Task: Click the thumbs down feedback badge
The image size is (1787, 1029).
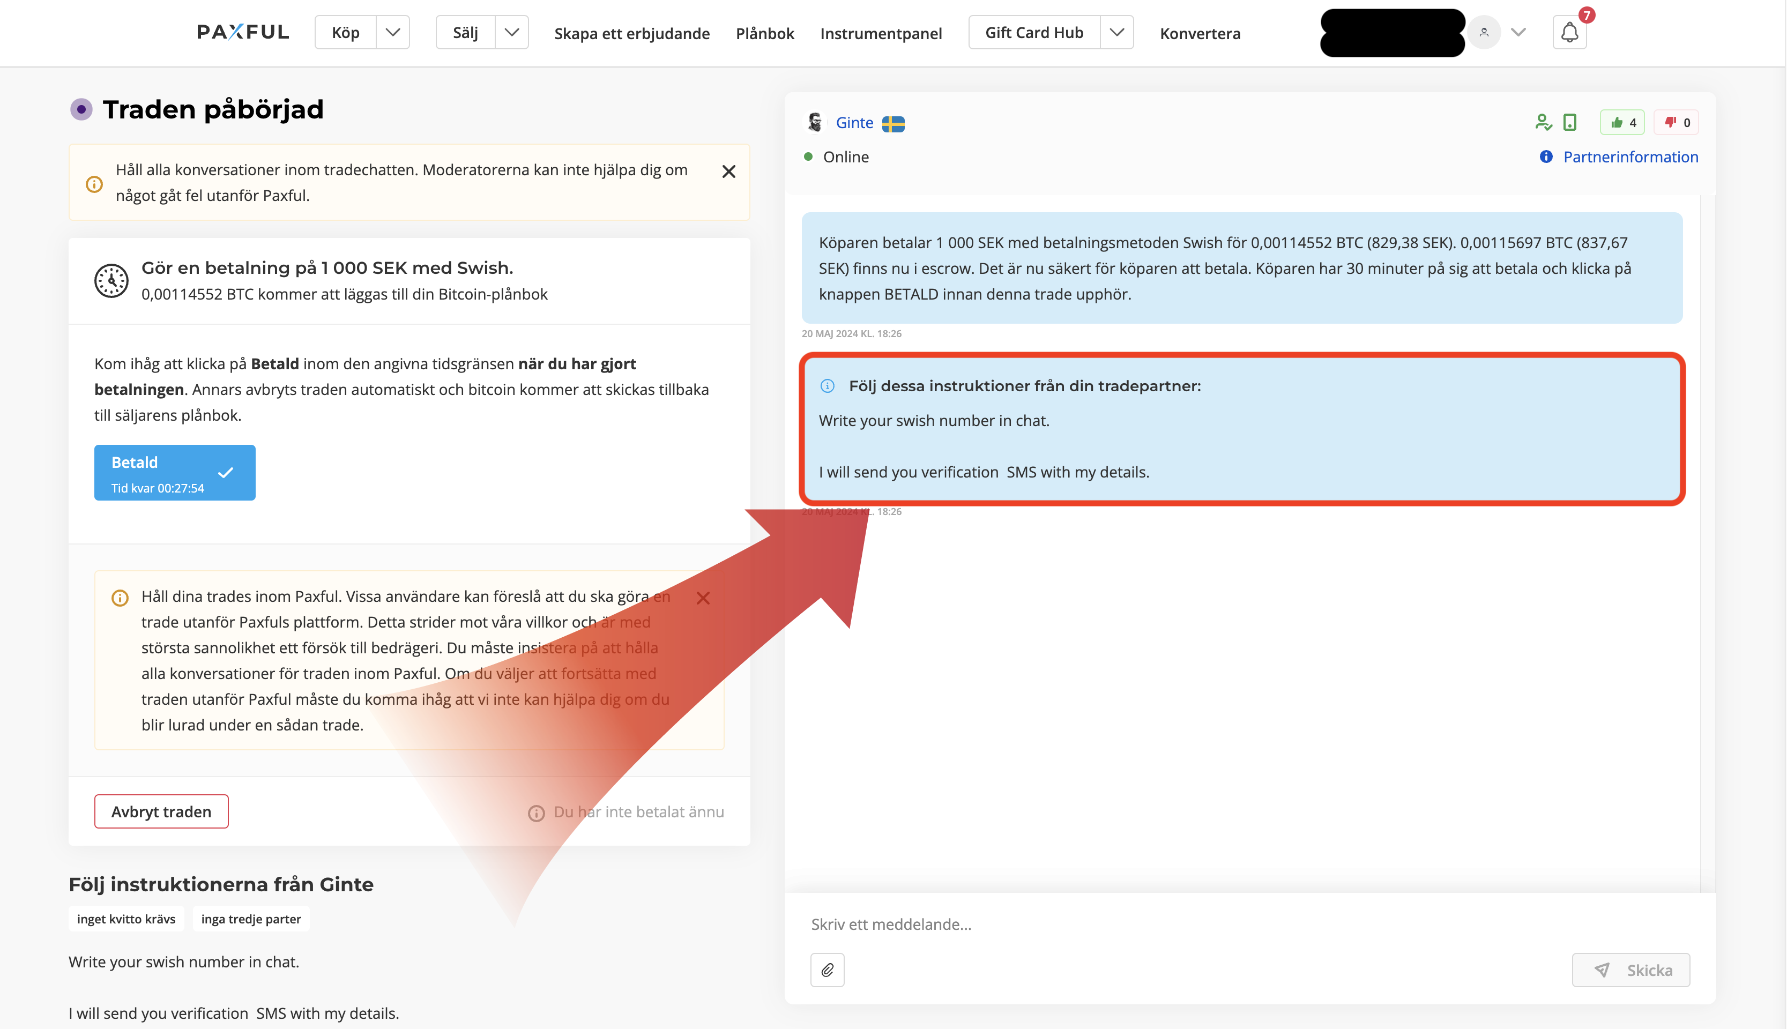Action: pos(1676,122)
